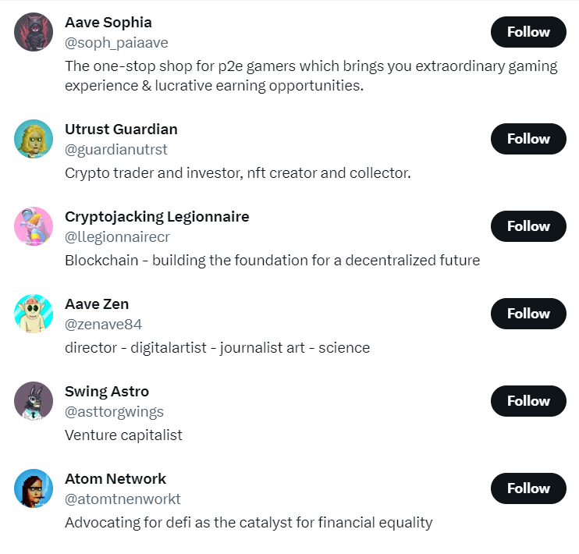Select the Swing Astro display name
This screenshot has width=579, height=554.
coord(107,392)
